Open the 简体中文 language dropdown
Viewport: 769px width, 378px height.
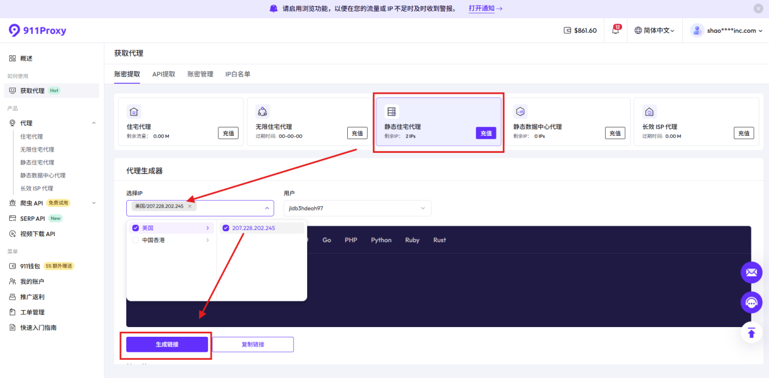(x=654, y=30)
